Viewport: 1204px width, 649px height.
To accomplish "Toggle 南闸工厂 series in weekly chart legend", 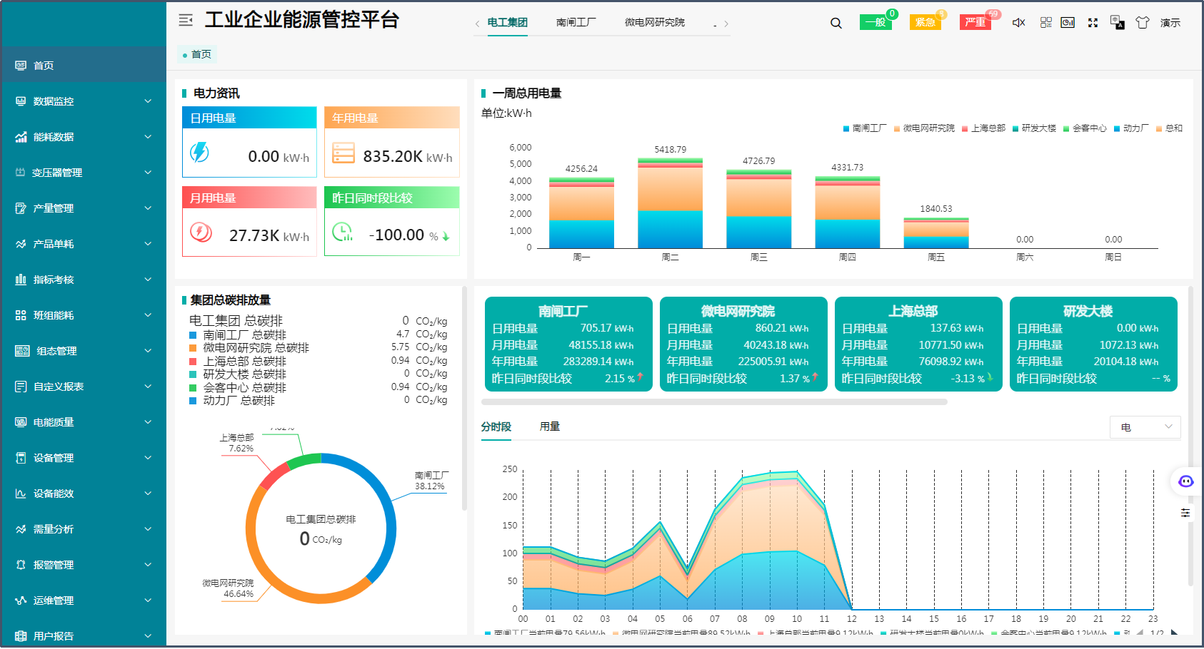I will point(865,128).
